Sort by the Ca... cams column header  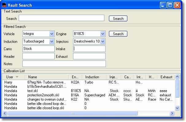127,77
